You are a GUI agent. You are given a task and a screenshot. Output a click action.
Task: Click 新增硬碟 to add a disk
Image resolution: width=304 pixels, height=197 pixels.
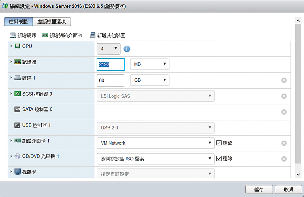pyautogui.click(x=23, y=36)
